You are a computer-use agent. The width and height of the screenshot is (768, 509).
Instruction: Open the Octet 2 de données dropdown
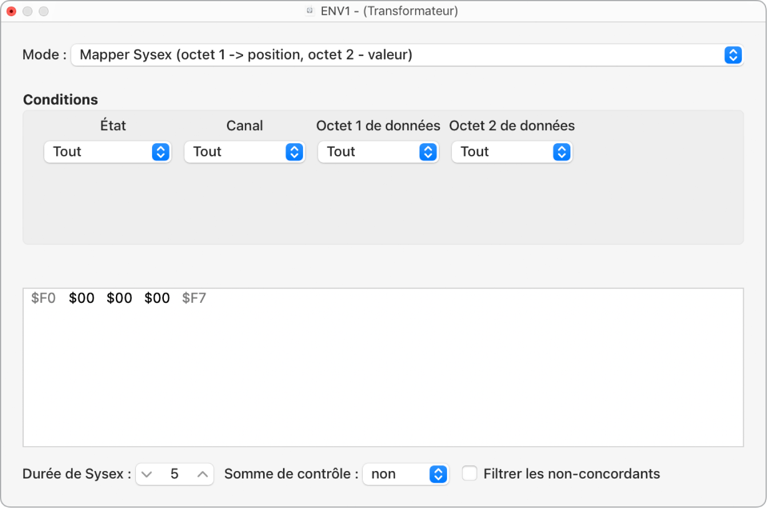point(512,152)
